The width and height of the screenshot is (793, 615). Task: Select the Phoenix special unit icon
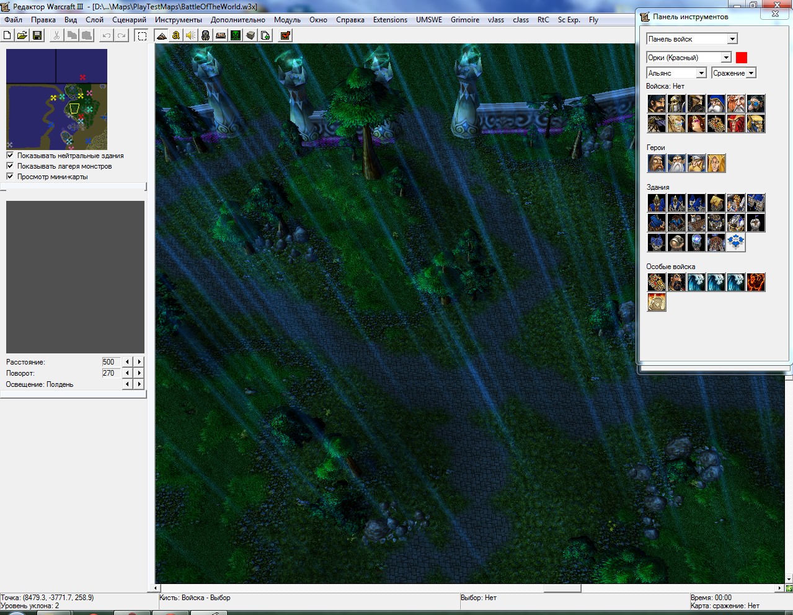tap(756, 282)
